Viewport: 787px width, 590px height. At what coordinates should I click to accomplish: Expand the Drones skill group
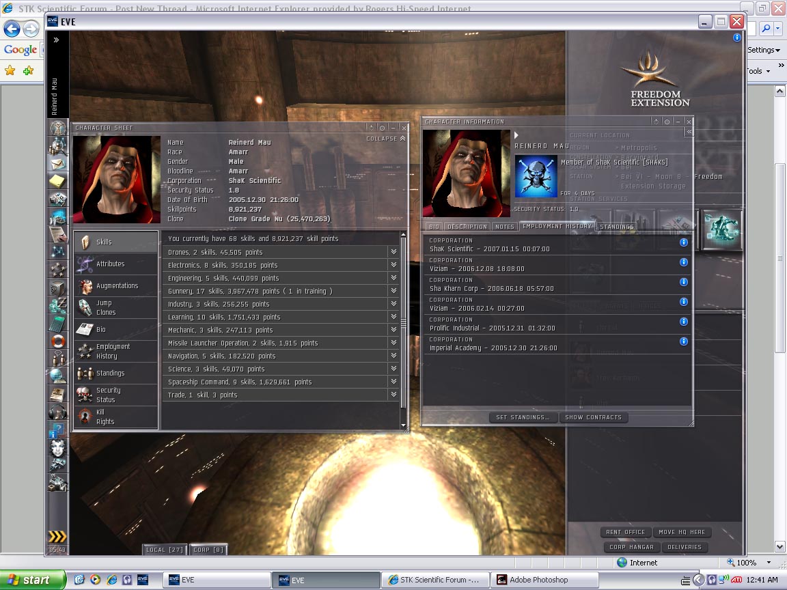tap(393, 252)
